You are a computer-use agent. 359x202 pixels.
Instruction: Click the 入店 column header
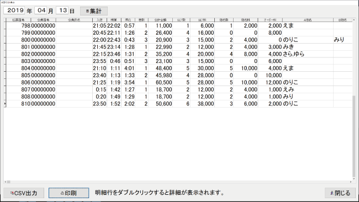99,20
